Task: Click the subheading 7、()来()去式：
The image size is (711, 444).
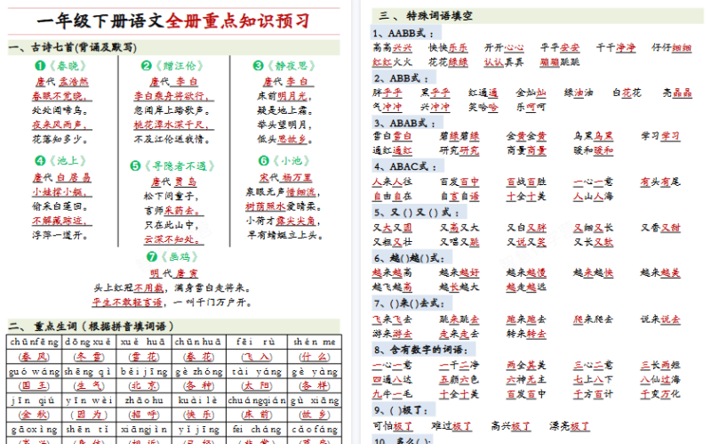Action: point(410,303)
